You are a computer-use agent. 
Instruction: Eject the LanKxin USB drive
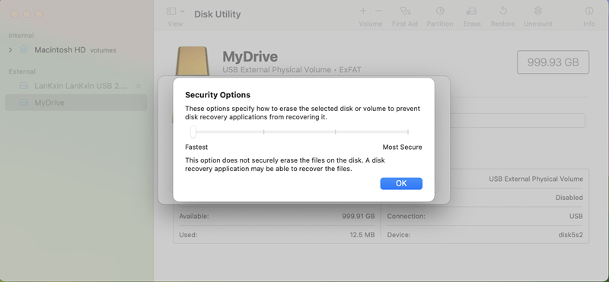[x=139, y=86]
